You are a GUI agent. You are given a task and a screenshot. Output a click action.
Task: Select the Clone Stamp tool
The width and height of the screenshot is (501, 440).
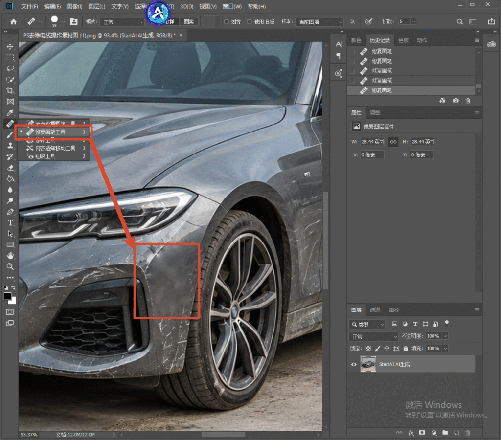pos(10,146)
